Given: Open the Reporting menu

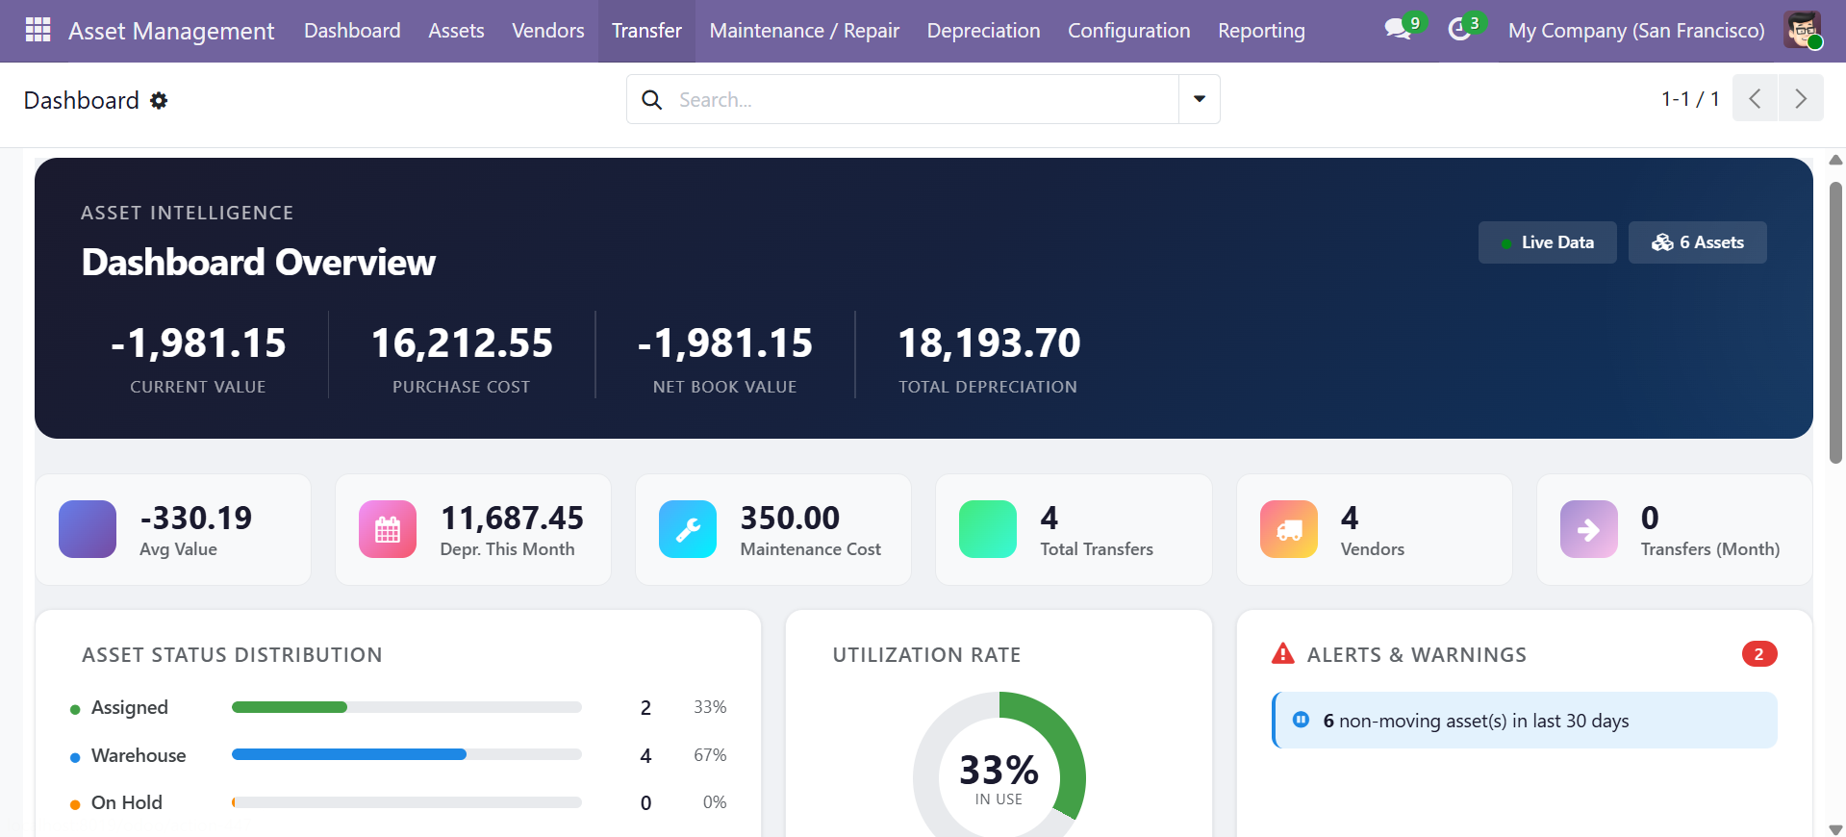Looking at the screenshot, I should click(x=1261, y=31).
